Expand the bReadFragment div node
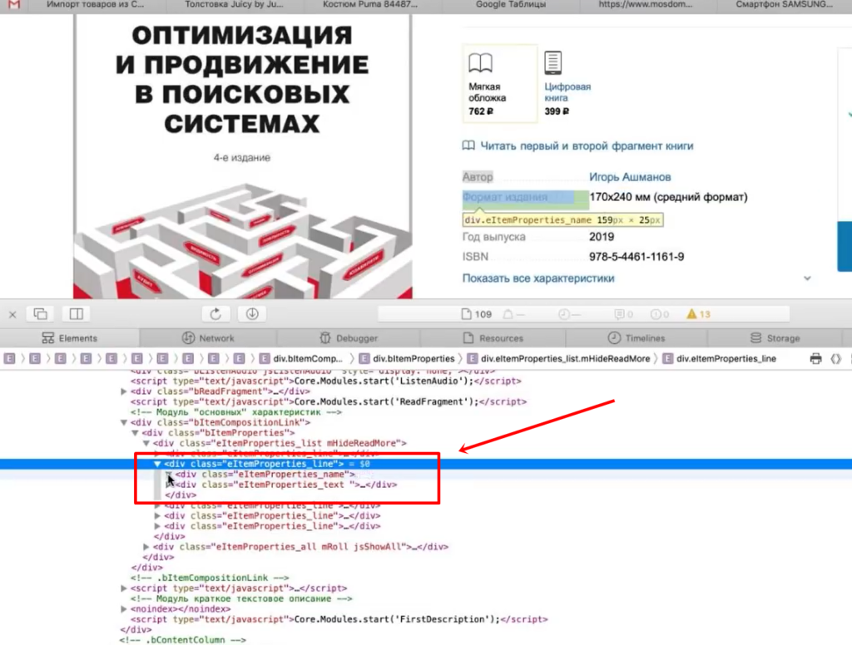This screenshot has width=852, height=645. [x=124, y=391]
